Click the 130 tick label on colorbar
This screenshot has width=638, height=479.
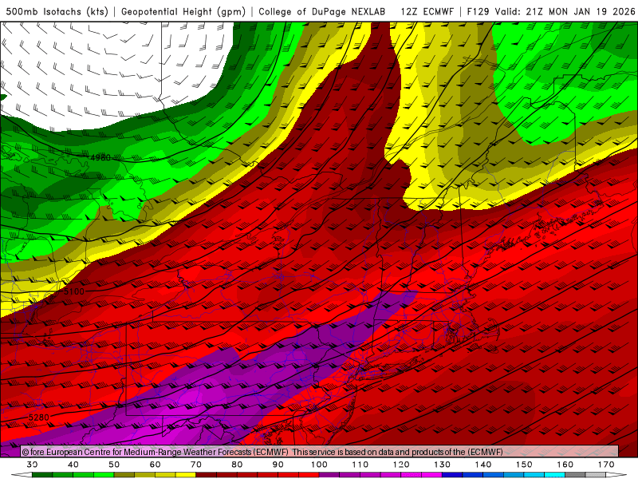click(x=443, y=465)
